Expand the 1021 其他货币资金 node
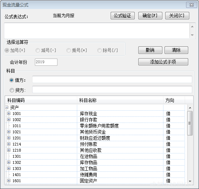The image size is (199, 189). click(9, 132)
